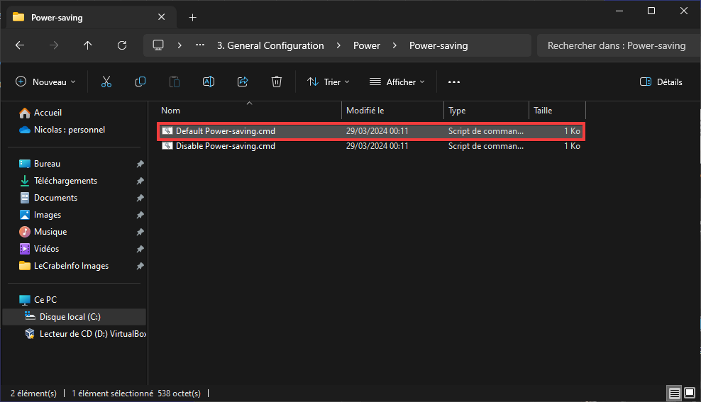The image size is (701, 402).
Task: Go up one folder level
Action: (x=88, y=45)
